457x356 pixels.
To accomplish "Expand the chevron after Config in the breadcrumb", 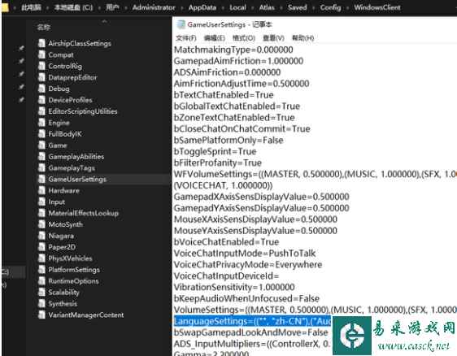I will (x=347, y=8).
